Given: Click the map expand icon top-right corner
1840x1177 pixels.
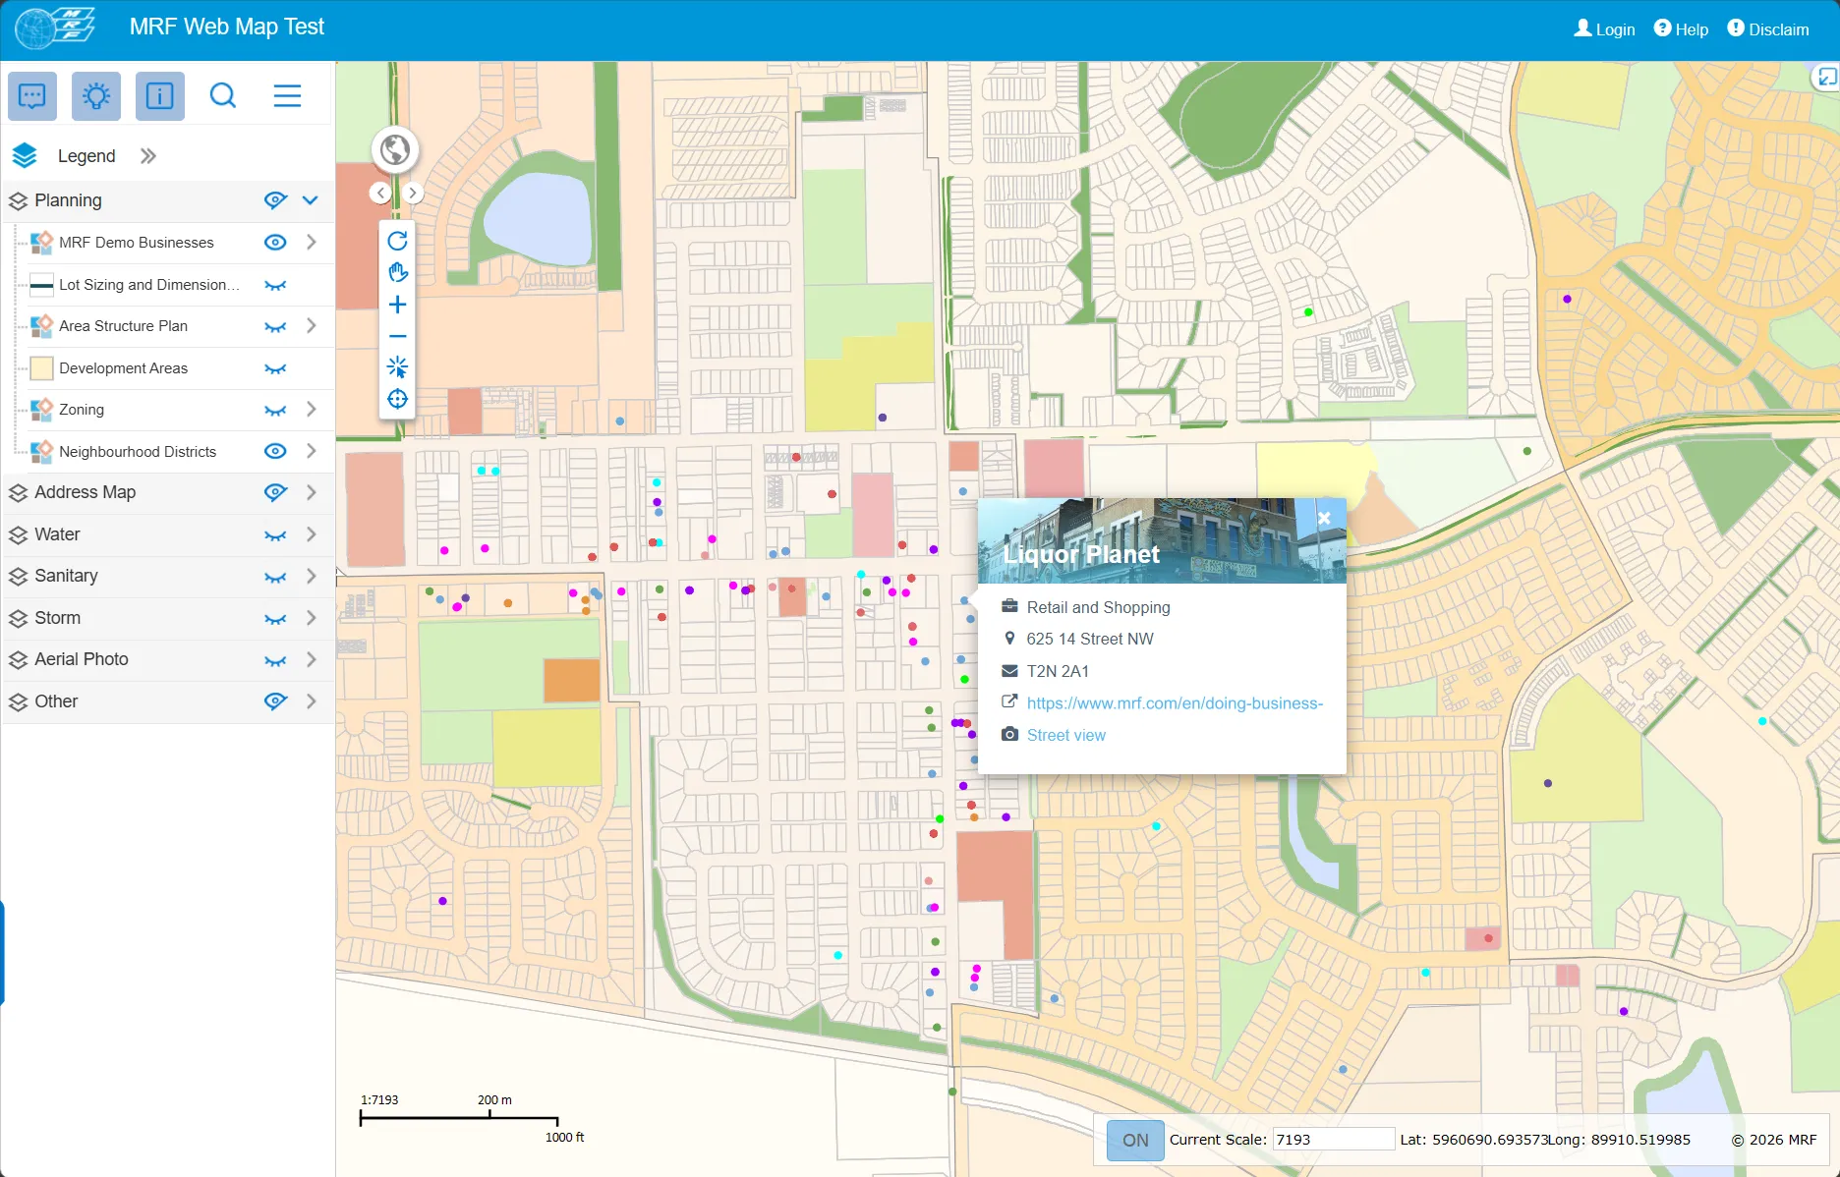Looking at the screenshot, I should 1826,78.
